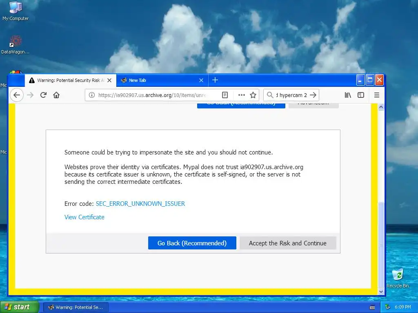Submit search with the arrow button

313,95
